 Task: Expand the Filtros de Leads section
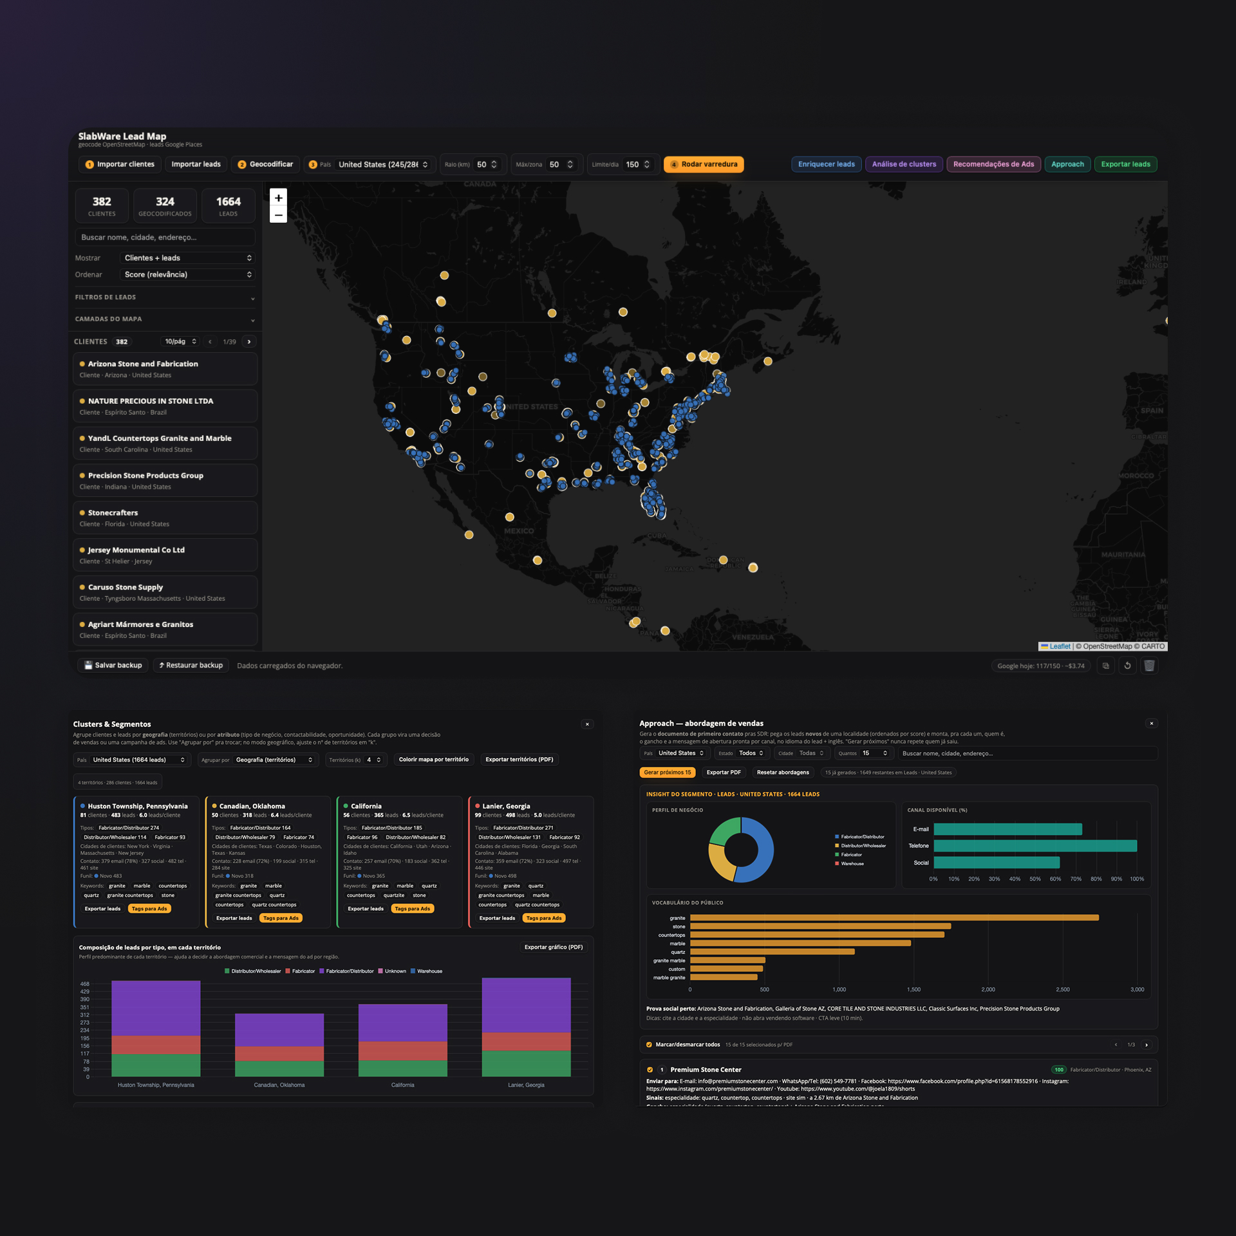tap(165, 297)
